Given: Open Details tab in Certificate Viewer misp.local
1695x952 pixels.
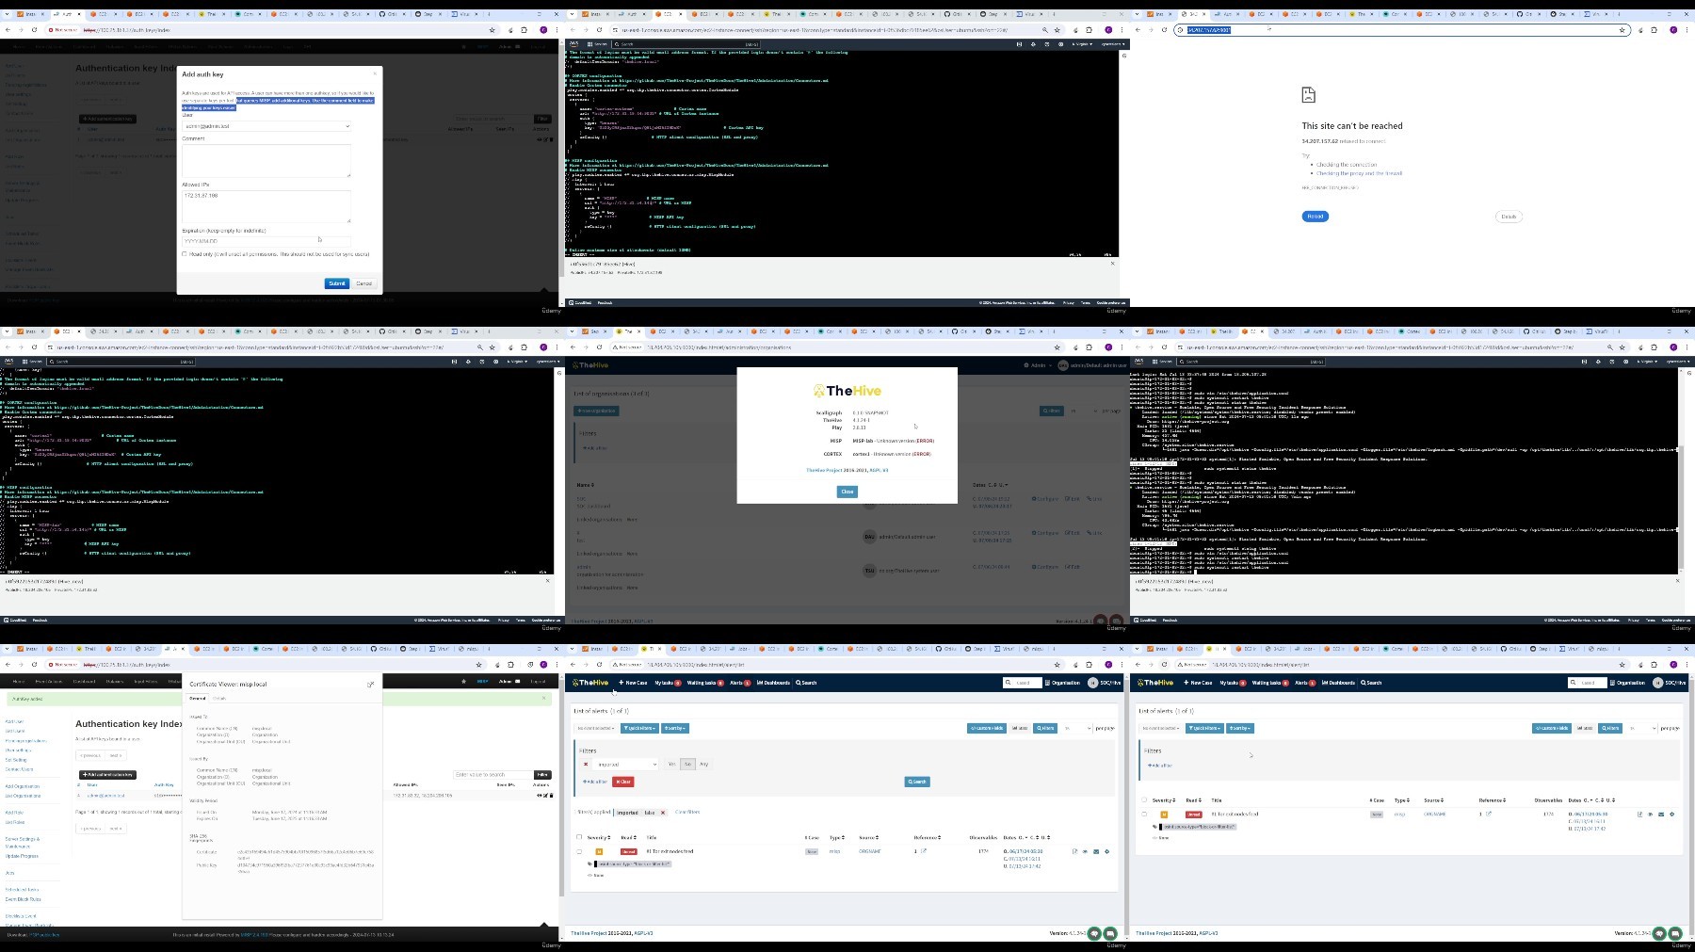Looking at the screenshot, I should [218, 699].
